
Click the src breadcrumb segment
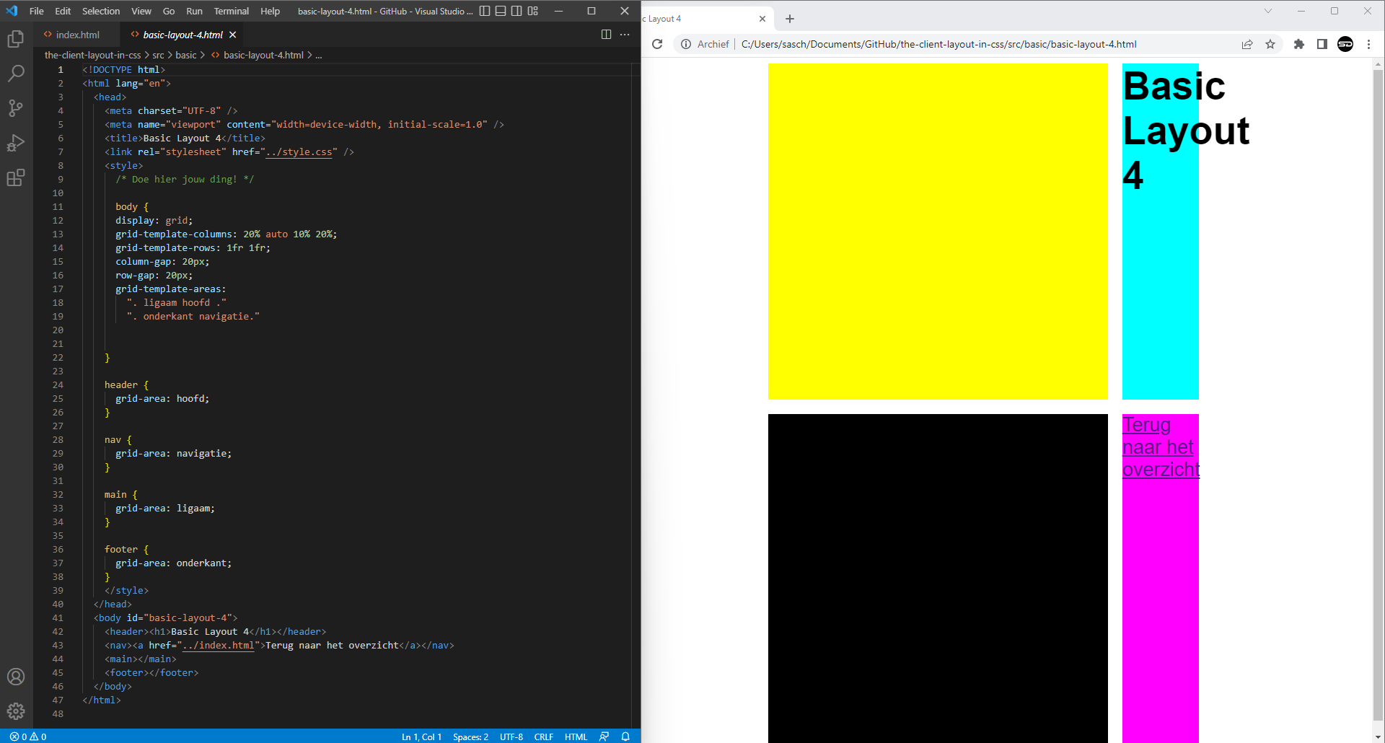[158, 55]
